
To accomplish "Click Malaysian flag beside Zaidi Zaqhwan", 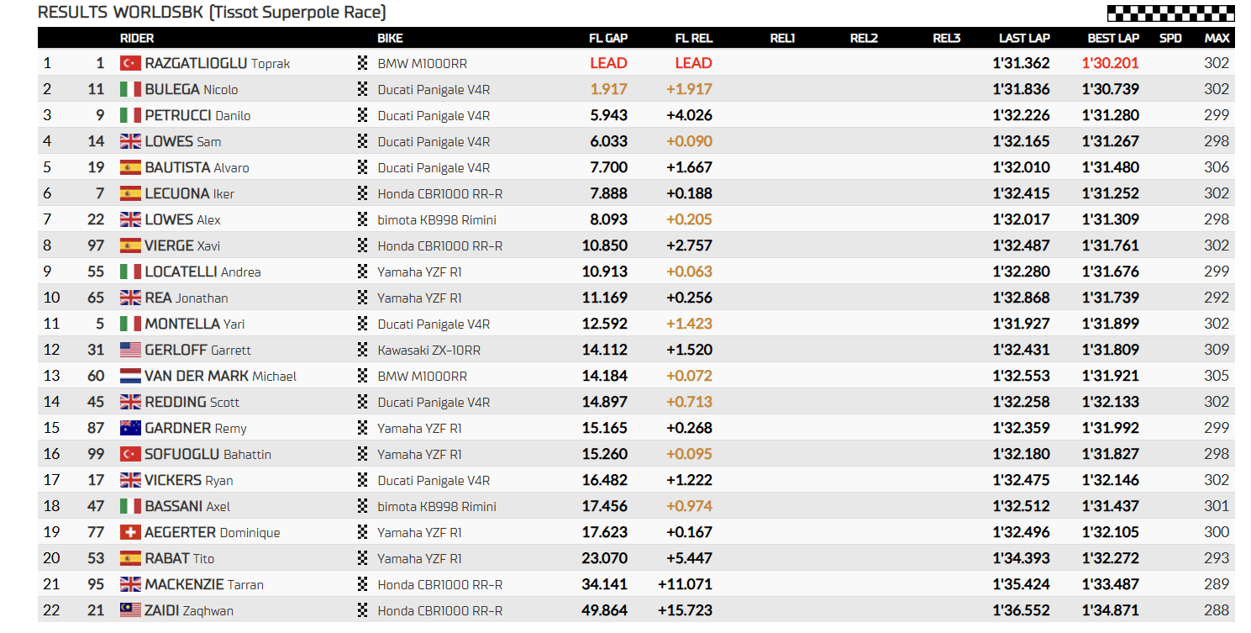I will [130, 610].
